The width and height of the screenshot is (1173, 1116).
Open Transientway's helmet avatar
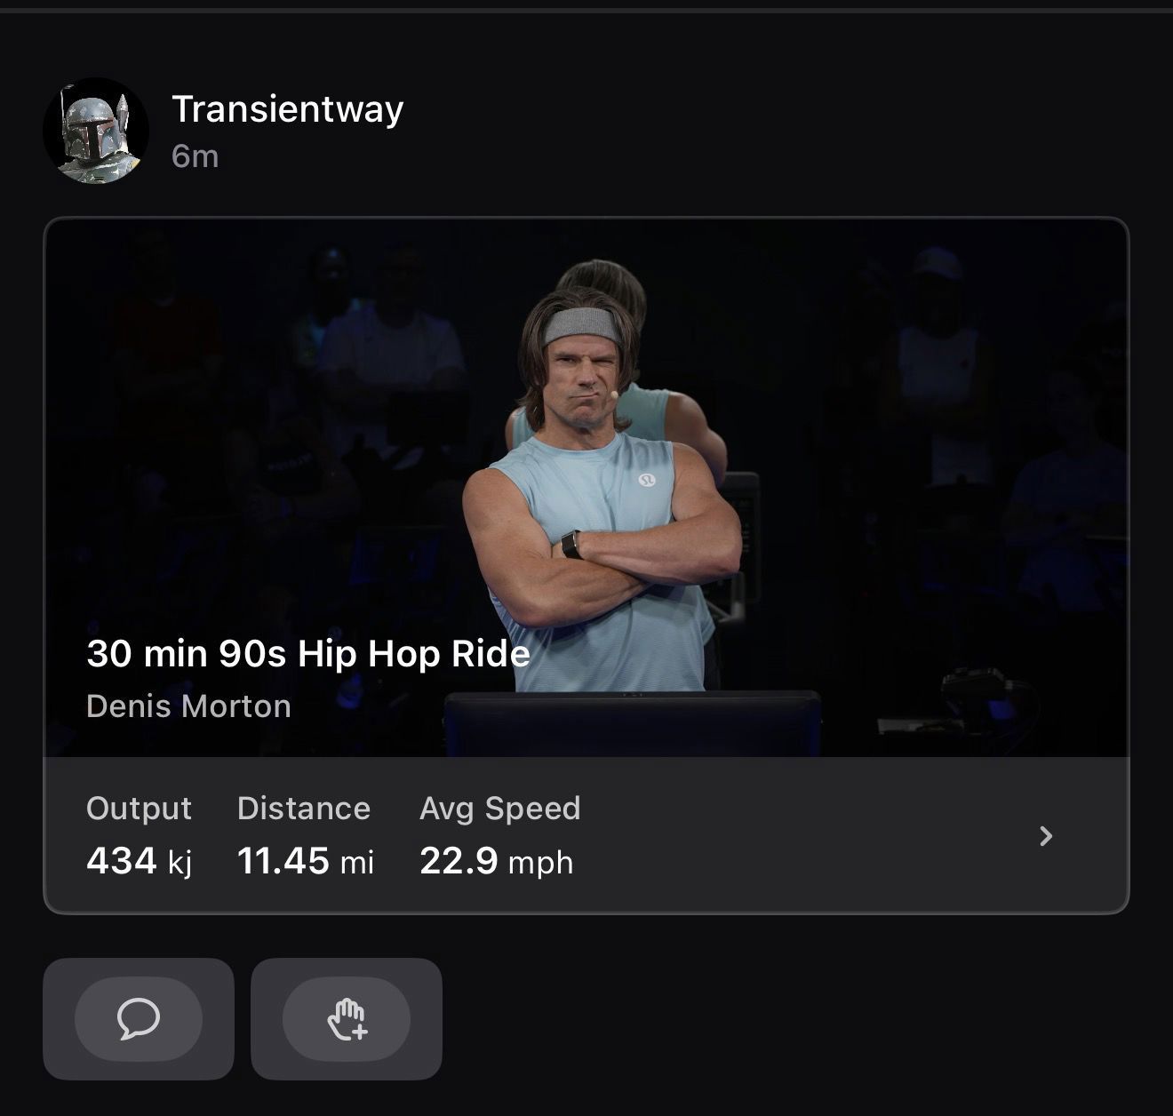pos(96,131)
